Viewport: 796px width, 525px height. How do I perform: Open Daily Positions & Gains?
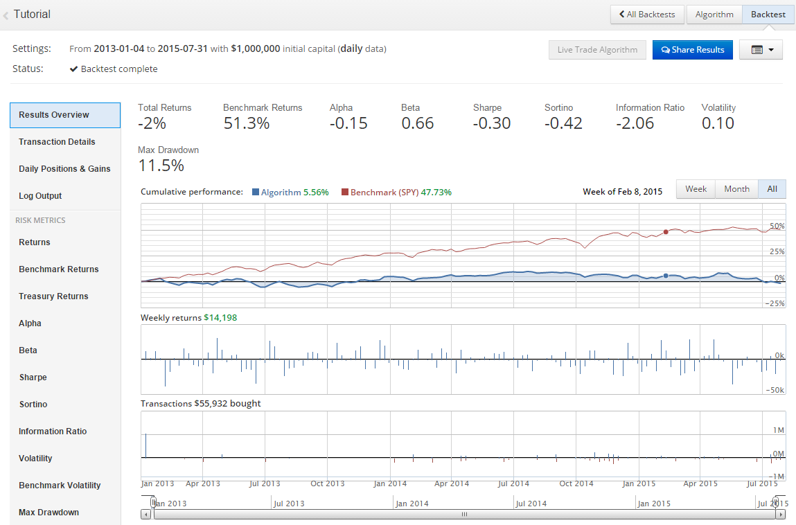tap(64, 169)
